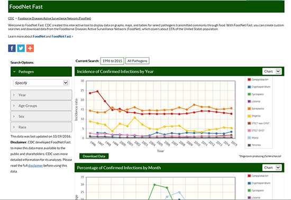This screenshot has width=291, height=200.
Task: Toggle Cryptosporidium in the yearly incidence legend
Action: pyautogui.click(x=259, y=87)
